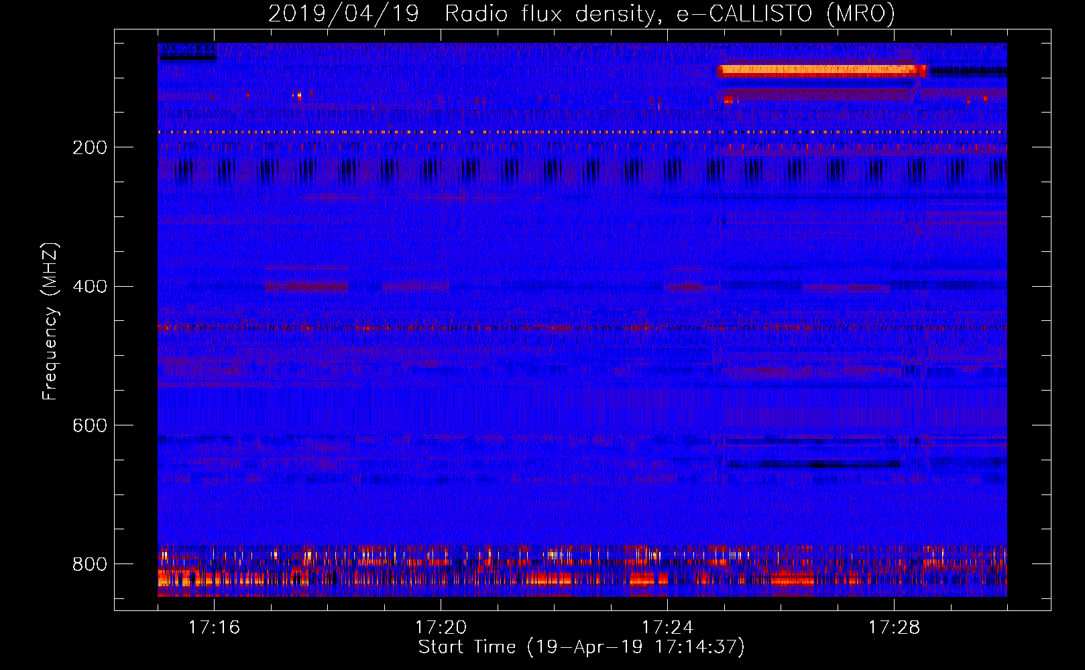Click the 17:28 time tick label

894,628
